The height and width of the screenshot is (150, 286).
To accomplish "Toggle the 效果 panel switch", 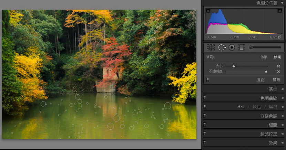I will point(205,142).
